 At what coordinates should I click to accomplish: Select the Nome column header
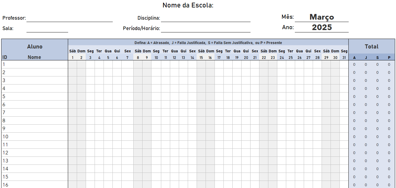point(34,57)
